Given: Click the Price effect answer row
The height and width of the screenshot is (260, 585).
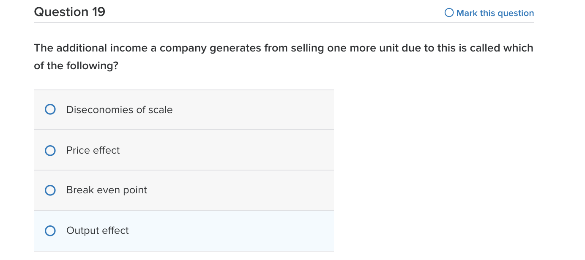Looking at the screenshot, I should coord(184,150).
